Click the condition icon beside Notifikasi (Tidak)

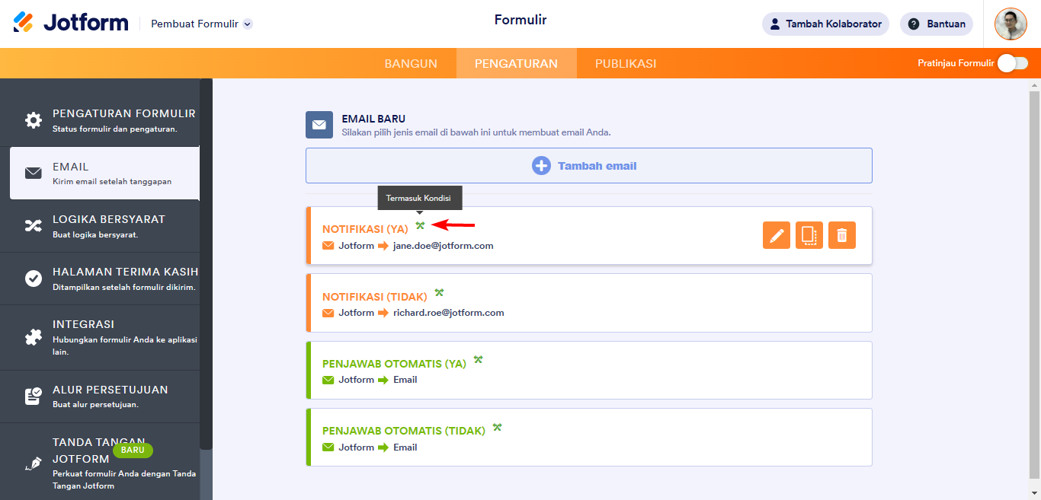[x=439, y=292]
